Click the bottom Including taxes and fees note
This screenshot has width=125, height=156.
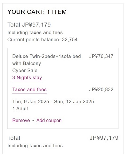point(35,146)
